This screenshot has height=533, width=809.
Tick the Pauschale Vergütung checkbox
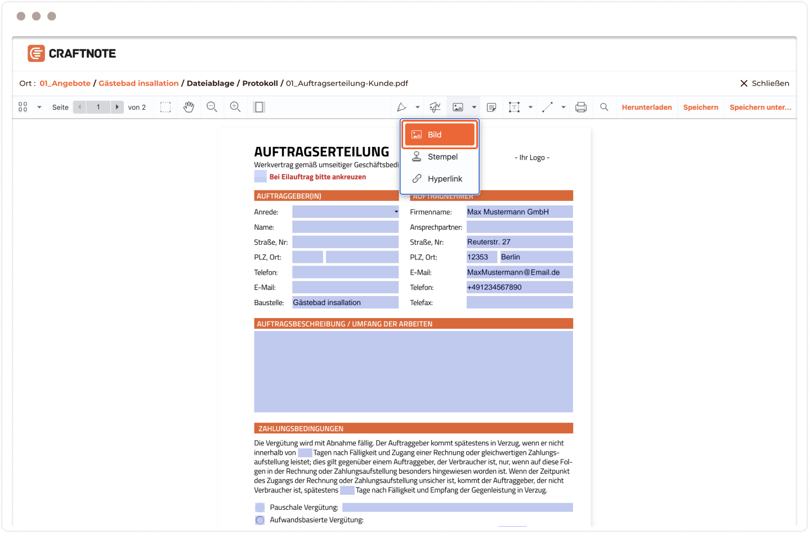tap(260, 507)
